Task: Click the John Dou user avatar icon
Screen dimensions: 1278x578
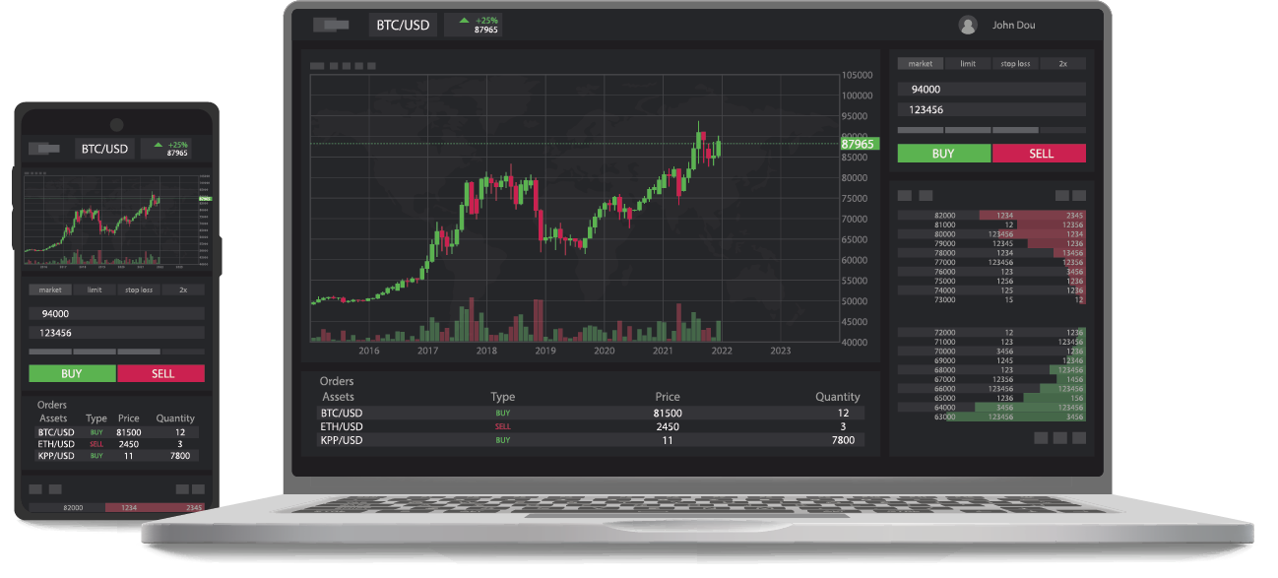Action: (x=968, y=26)
